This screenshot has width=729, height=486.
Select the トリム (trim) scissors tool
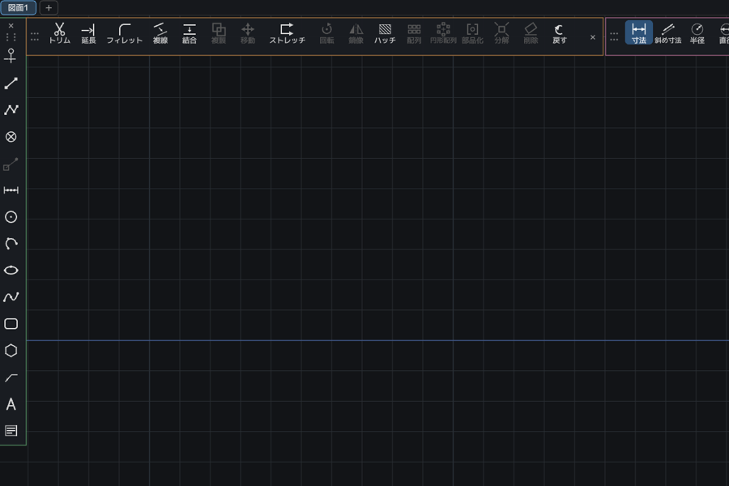[59, 33]
